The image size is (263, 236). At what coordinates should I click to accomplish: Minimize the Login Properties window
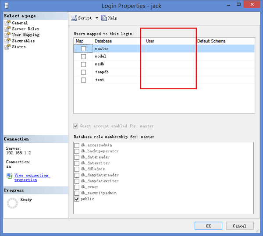tap(228, 5)
